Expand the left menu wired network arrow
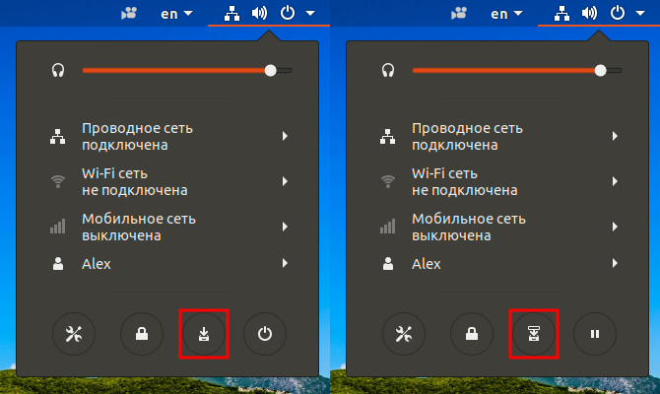Viewport: 660px width, 394px height. pos(285,136)
